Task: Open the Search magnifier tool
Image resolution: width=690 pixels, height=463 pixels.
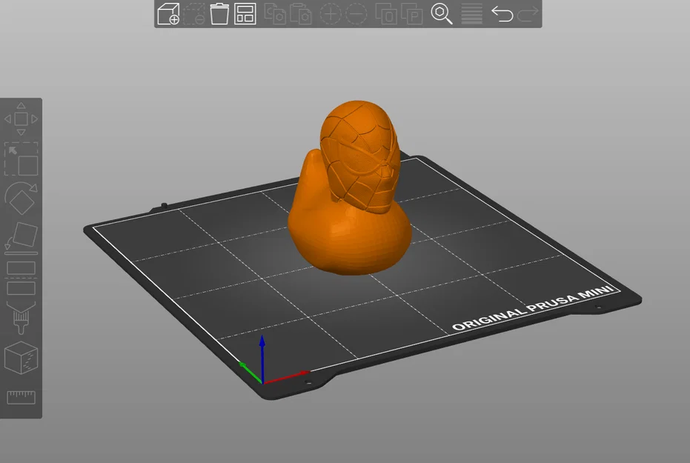Action: point(442,13)
